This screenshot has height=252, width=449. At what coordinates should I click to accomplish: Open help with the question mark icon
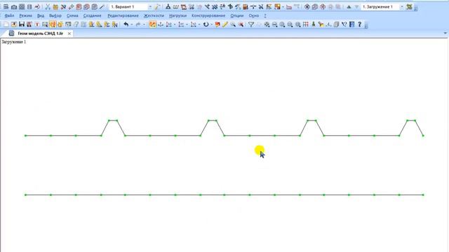pos(360,24)
